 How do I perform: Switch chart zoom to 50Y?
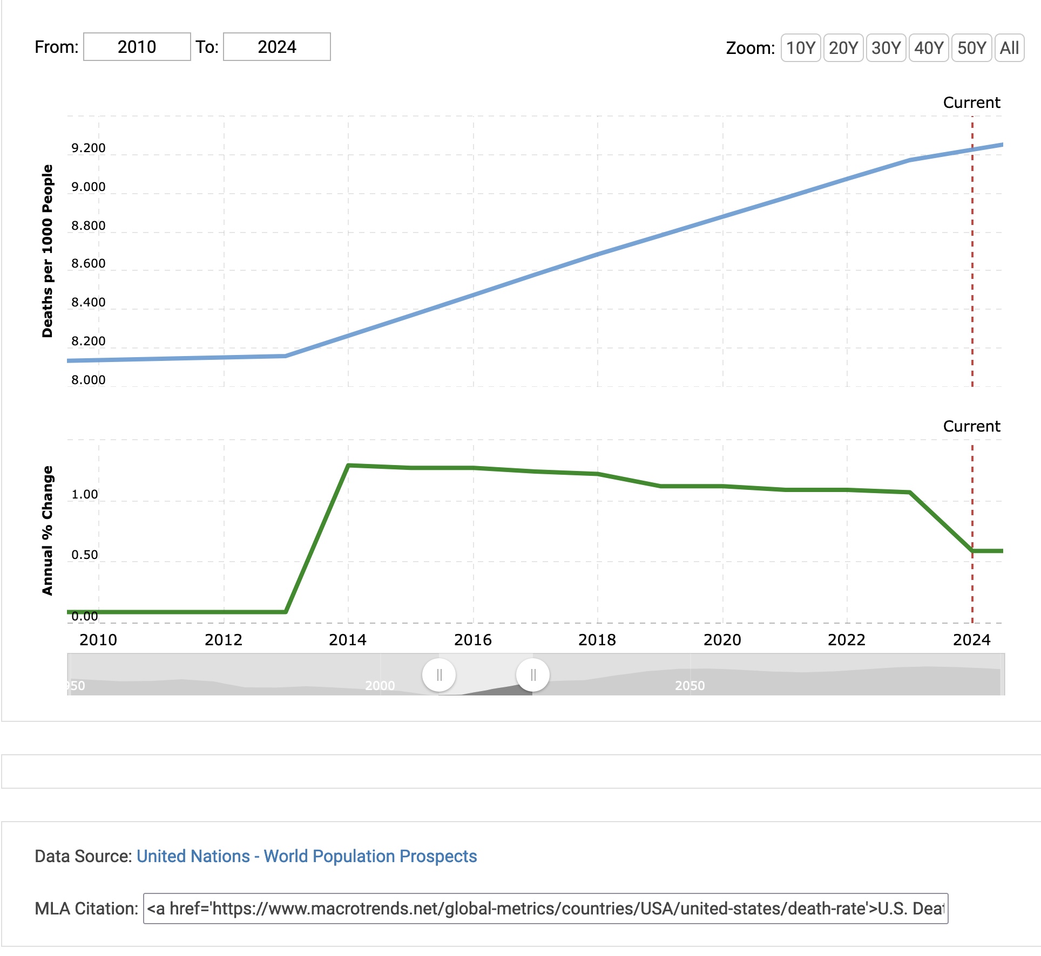pyautogui.click(x=971, y=48)
